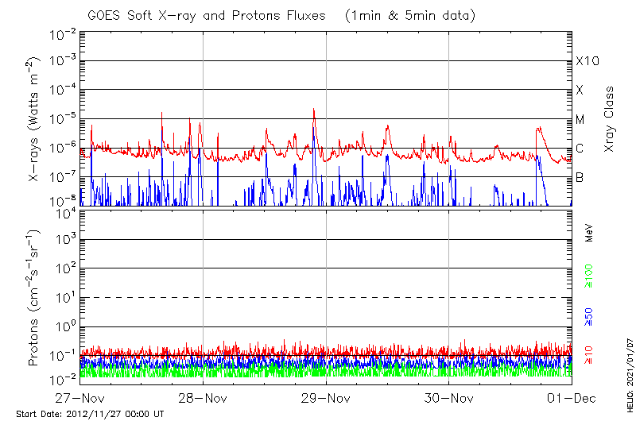Viewport: 636px width, 421px height.
Task: Click the red ≥10 MeV legend label
Action: point(589,355)
